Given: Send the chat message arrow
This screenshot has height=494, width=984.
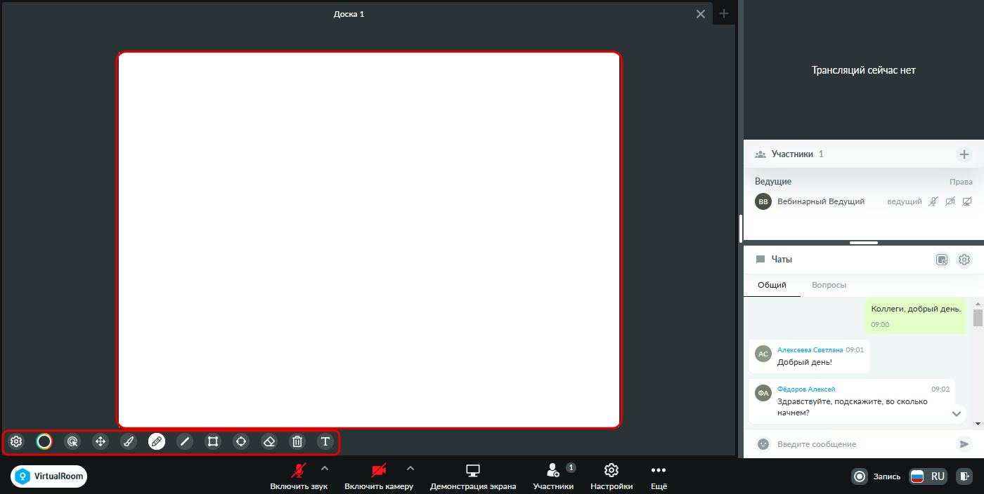Looking at the screenshot, I should coord(964,444).
